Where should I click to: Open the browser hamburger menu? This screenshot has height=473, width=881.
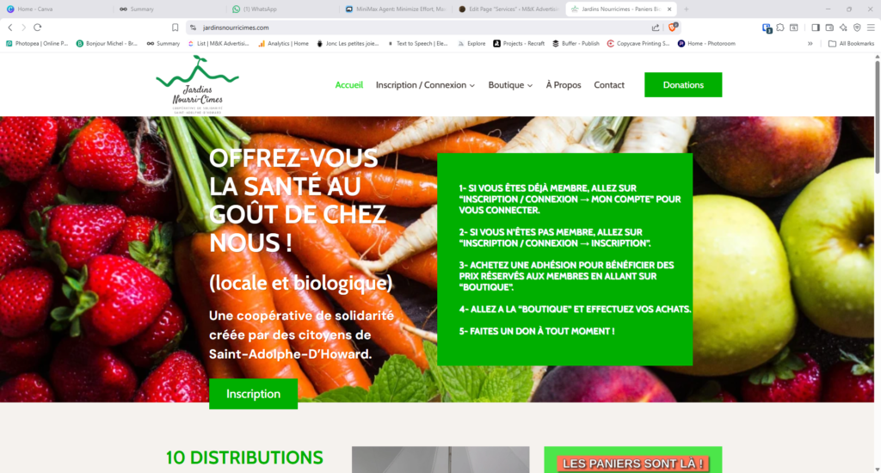pos(871,28)
